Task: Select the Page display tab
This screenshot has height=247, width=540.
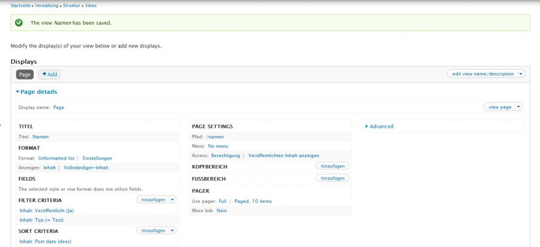Action: click(x=25, y=75)
